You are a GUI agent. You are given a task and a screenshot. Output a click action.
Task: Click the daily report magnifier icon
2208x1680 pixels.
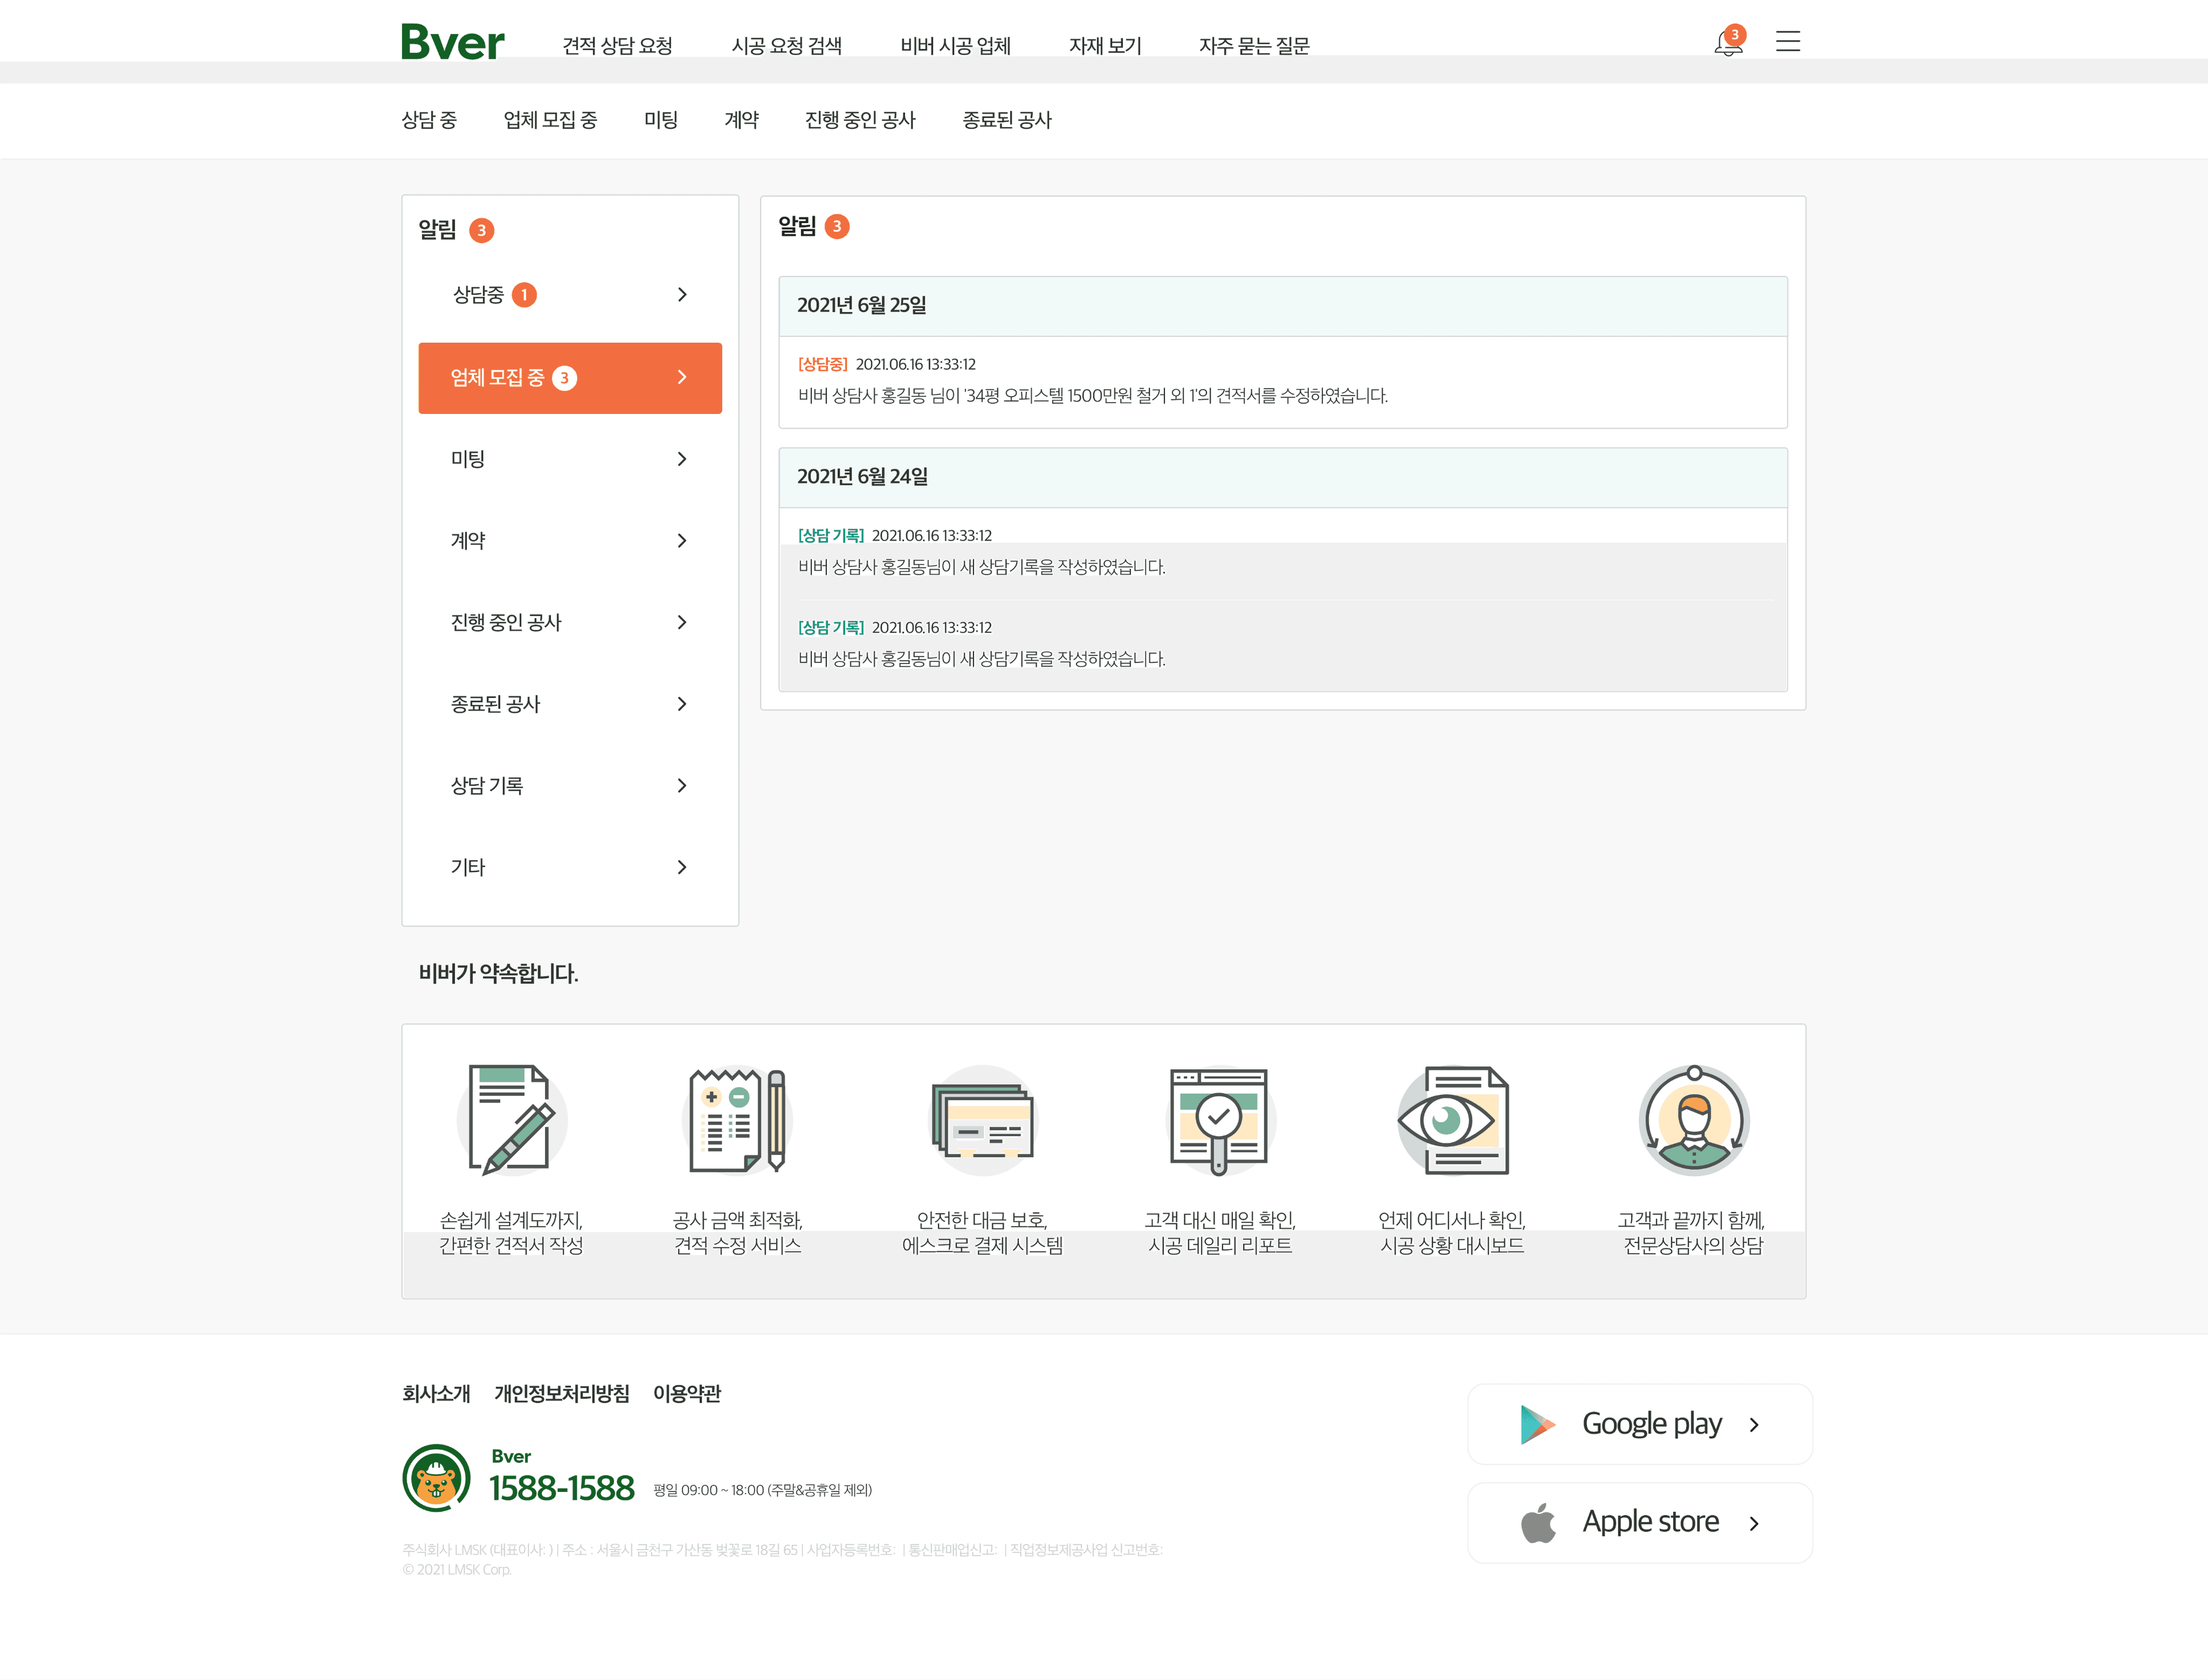(1218, 1119)
